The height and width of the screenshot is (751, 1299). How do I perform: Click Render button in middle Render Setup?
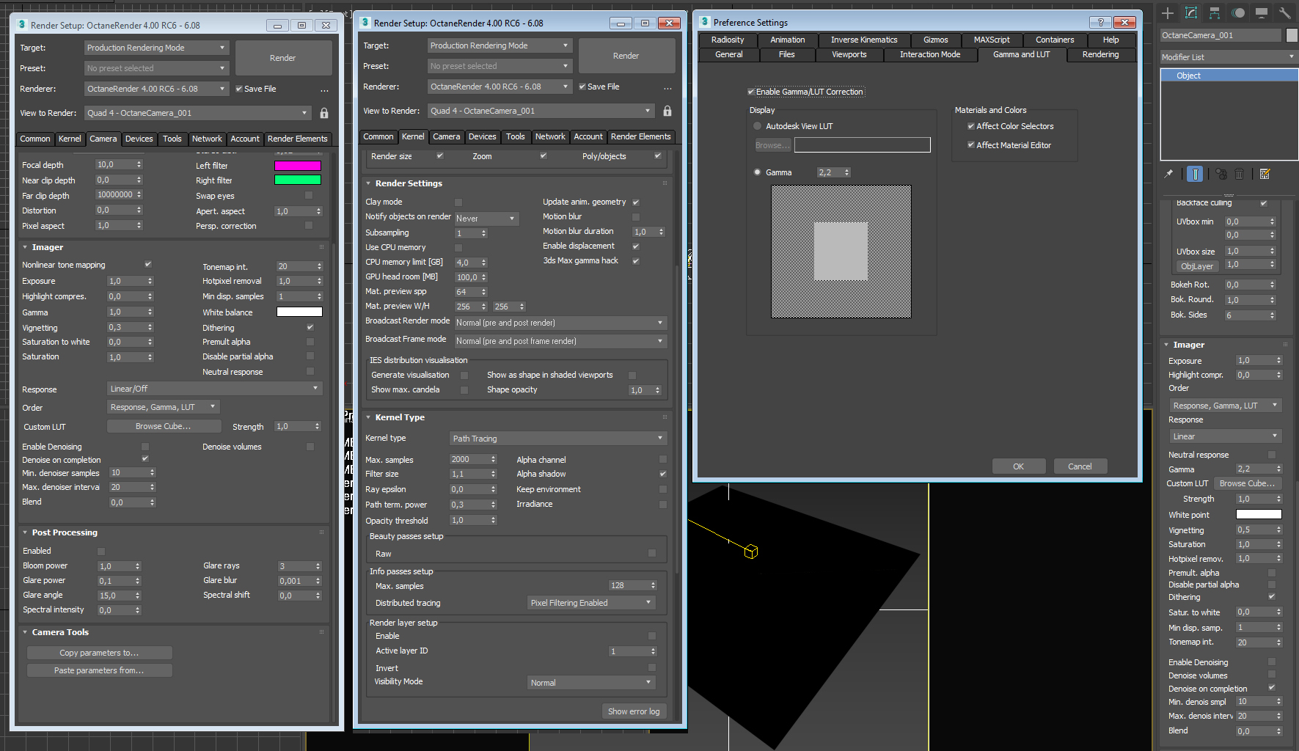pyautogui.click(x=626, y=56)
